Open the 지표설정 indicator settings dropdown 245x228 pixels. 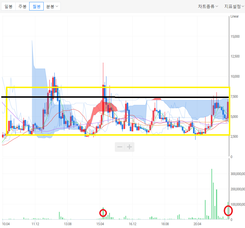pyautogui.click(x=234, y=7)
